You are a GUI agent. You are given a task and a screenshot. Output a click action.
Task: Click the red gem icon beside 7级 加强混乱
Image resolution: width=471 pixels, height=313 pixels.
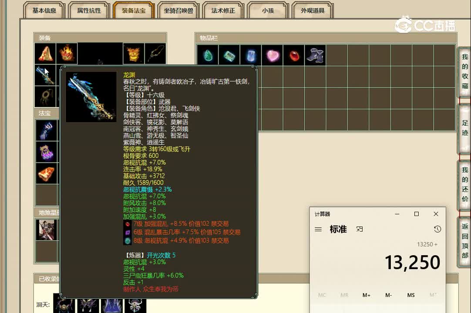(x=128, y=224)
